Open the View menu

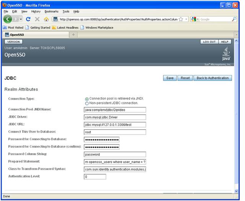click(x=24, y=11)
